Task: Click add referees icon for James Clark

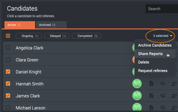Action: tap(162, 95)
